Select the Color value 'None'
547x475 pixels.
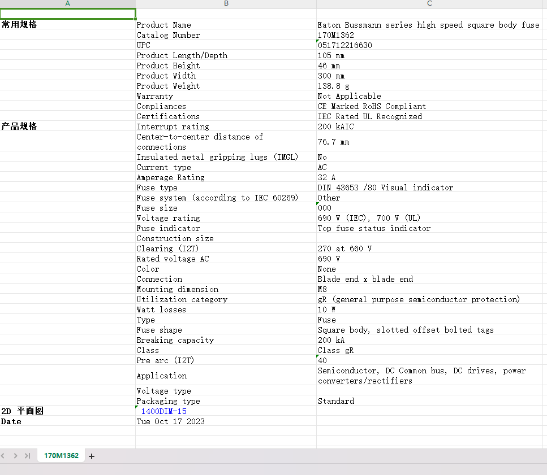pyautogui.click(x=429, y=268)
